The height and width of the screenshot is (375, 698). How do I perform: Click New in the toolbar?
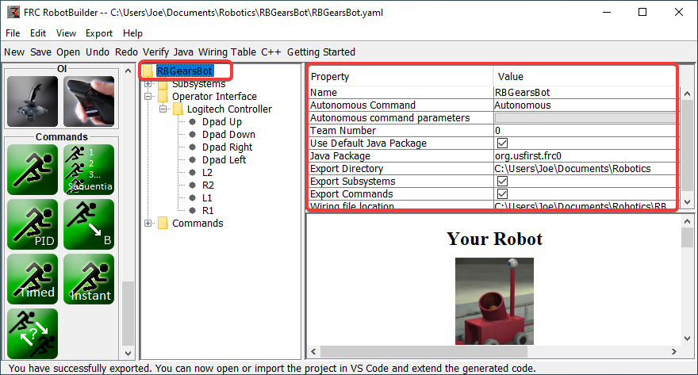tap(14, 52)
